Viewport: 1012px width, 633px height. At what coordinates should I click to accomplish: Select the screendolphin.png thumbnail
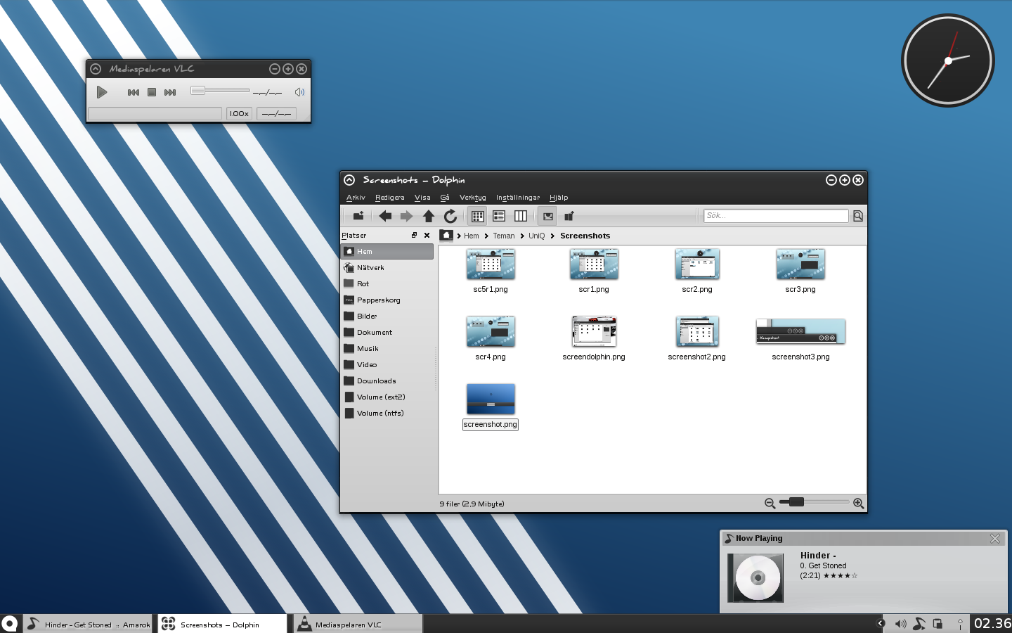coord(594,331)
